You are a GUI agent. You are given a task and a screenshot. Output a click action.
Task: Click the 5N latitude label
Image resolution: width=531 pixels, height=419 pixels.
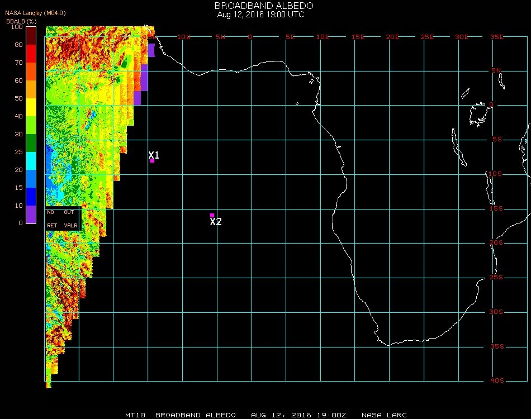(x=496, y=70)
